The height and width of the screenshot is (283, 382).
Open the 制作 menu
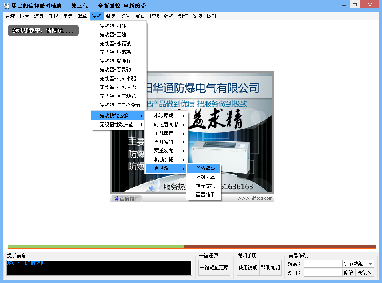point(183,16)
